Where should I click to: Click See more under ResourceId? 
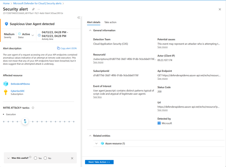pyautogui.click(x=98, y=62)
